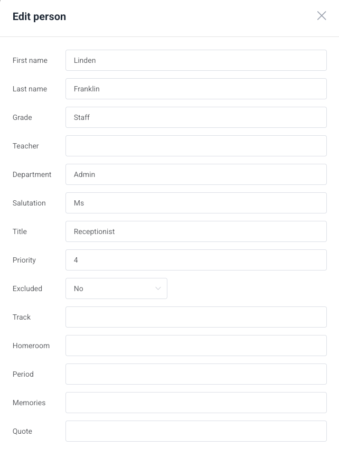Click the Excluded field label

click(x=27, y=288)
